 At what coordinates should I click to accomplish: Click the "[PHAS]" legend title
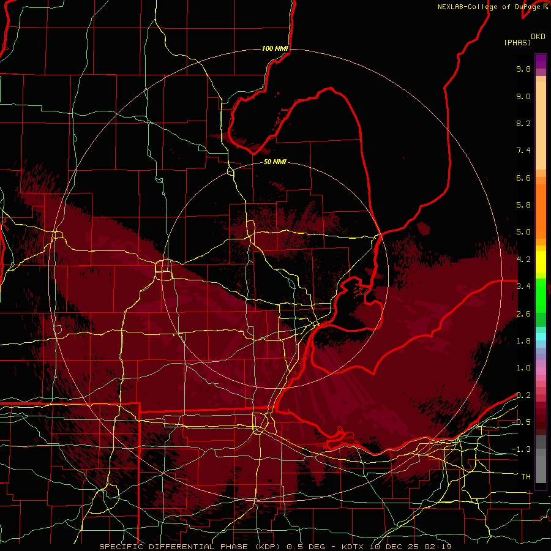517,42
